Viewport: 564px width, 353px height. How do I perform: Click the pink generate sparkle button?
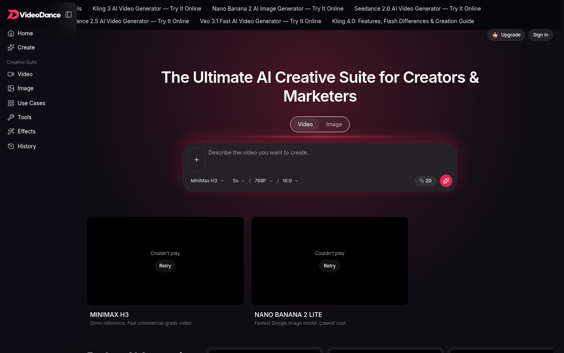tap(446, 181)
